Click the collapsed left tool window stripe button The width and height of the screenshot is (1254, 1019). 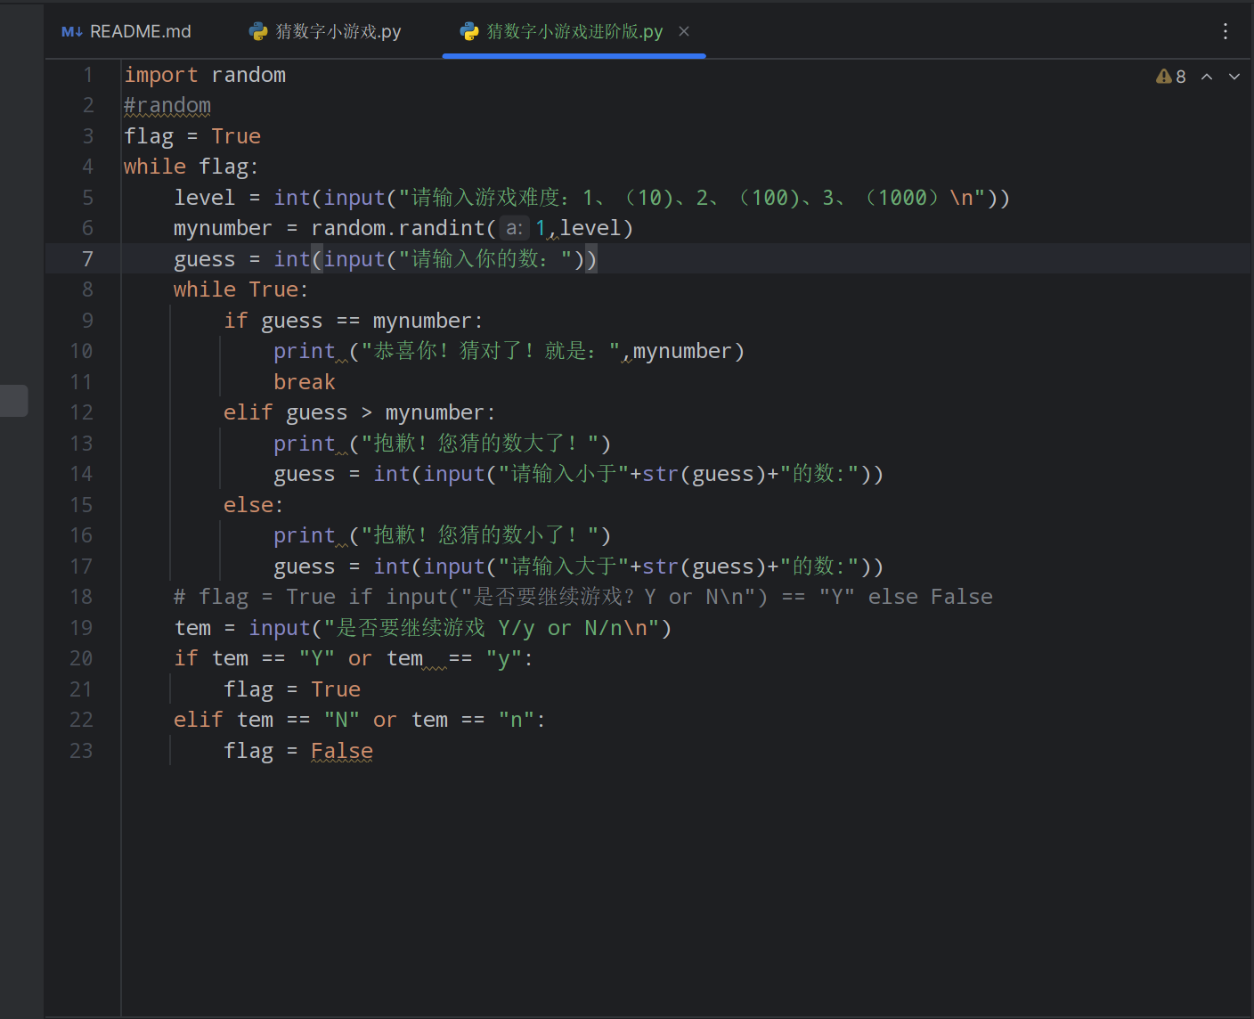pyautogui.click(x=13, y=400)
